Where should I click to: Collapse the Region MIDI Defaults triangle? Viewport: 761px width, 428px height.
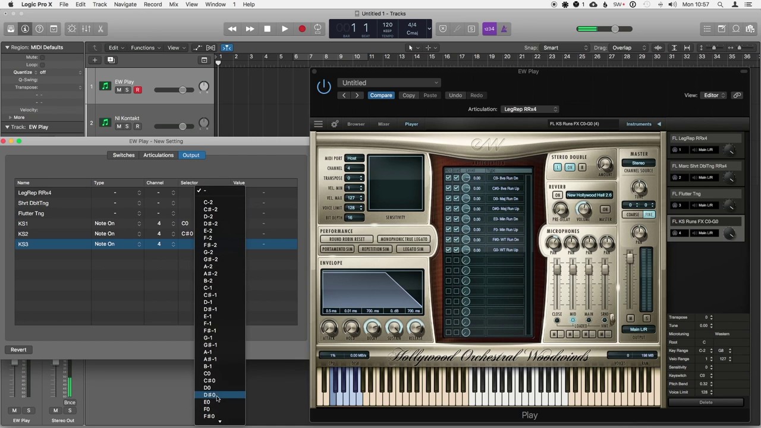tap(7, 47)
